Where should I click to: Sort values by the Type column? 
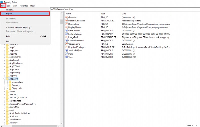tap(110, 14)
